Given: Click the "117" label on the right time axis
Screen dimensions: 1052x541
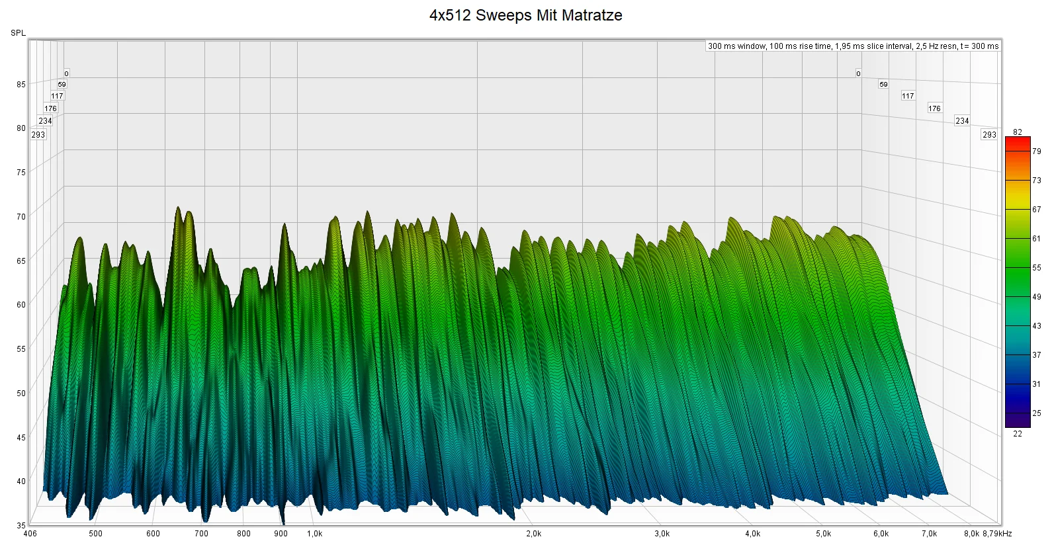Looking at the screenshot, I should (x=908, y=96).
